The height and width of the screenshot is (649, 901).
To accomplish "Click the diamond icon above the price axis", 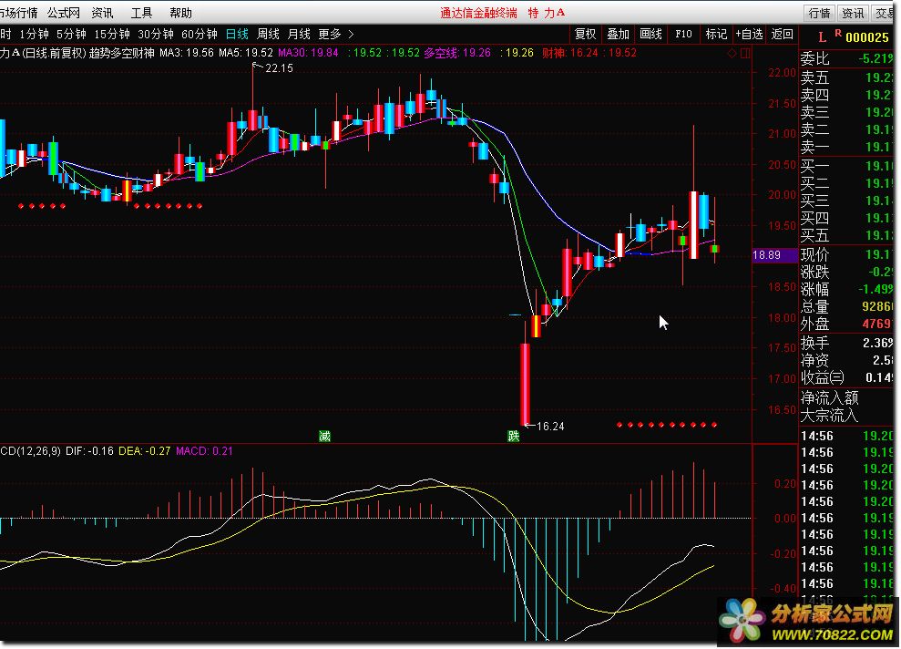I will point(732,54).
